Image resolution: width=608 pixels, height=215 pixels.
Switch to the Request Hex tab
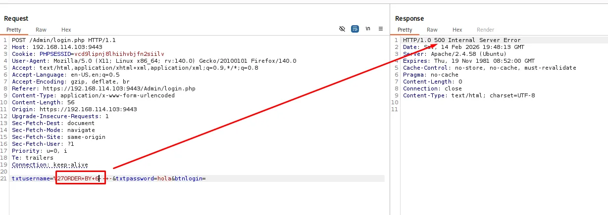pos(66,30)
